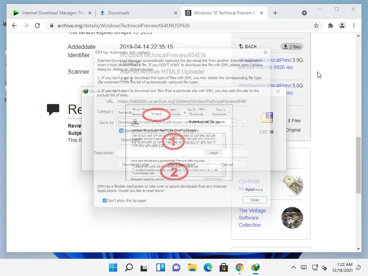Click the Start Download button
368x276 pixels.
click(x=181, y=165)
